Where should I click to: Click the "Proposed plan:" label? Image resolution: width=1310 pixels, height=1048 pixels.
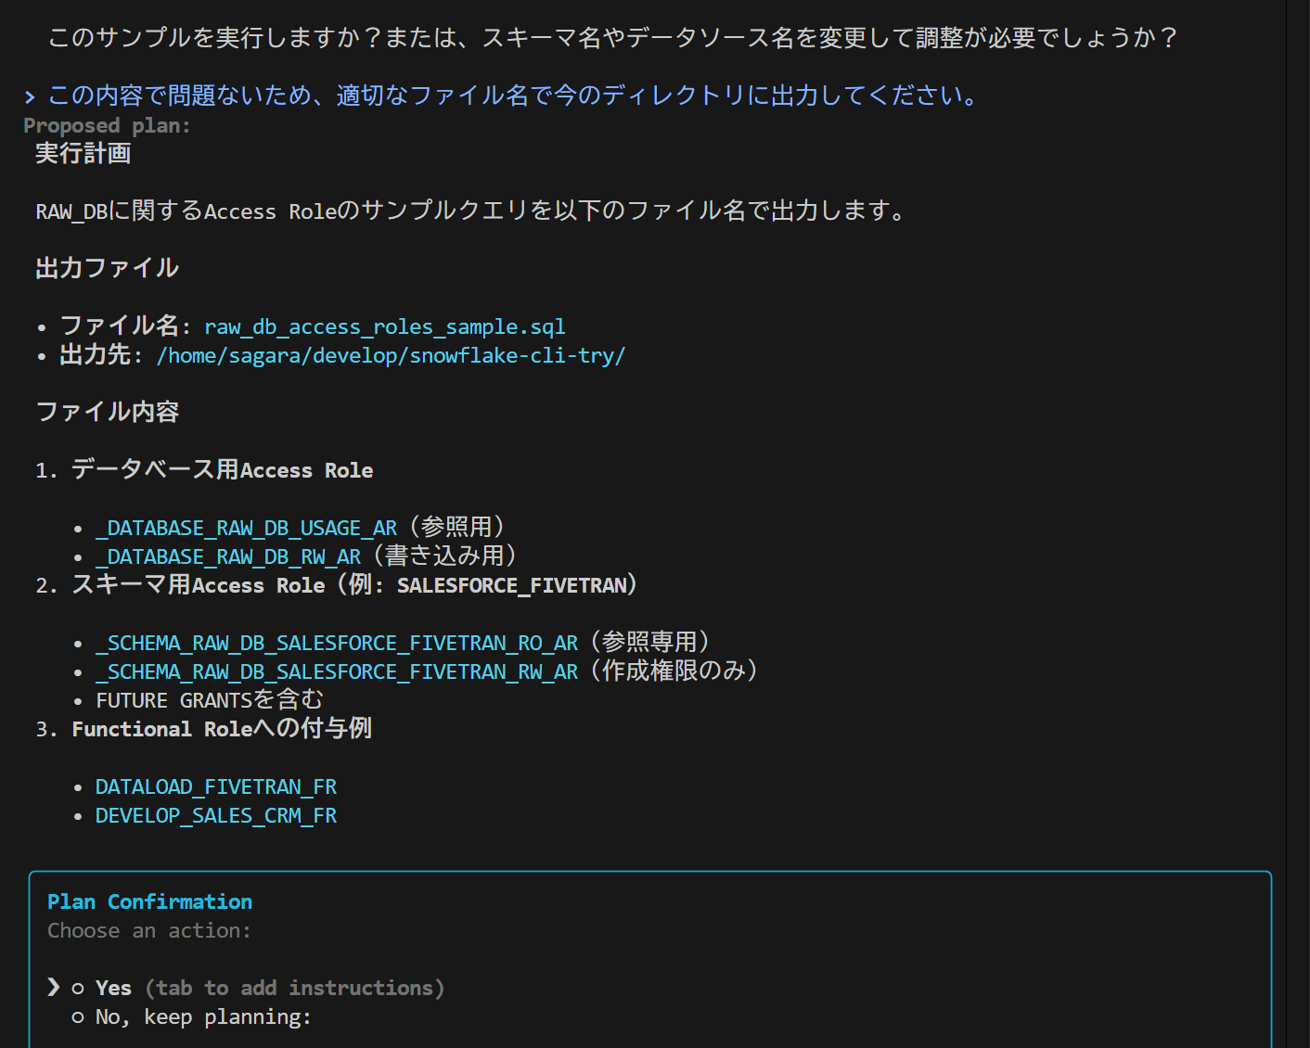(x=107, y=126)
